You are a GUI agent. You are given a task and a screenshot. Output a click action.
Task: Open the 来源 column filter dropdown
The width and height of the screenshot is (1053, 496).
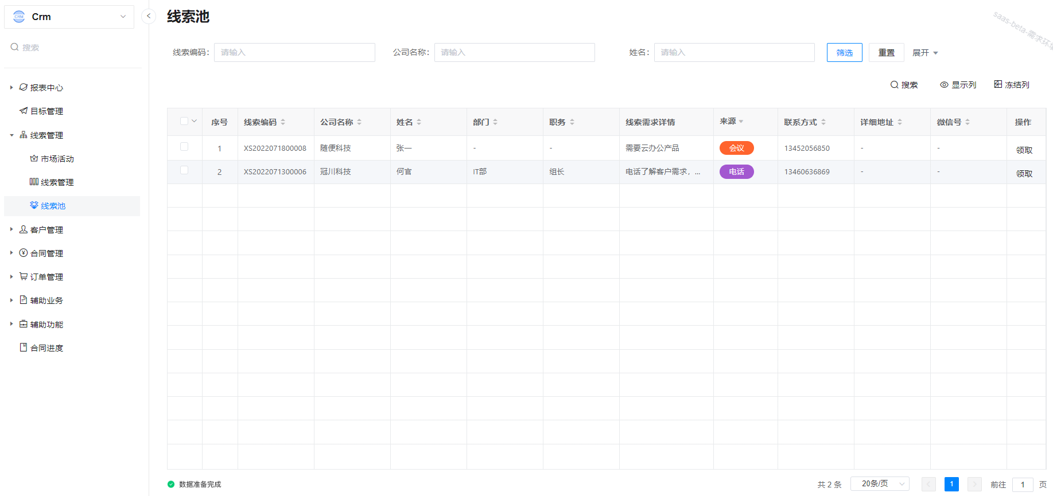tap(741, 122)
